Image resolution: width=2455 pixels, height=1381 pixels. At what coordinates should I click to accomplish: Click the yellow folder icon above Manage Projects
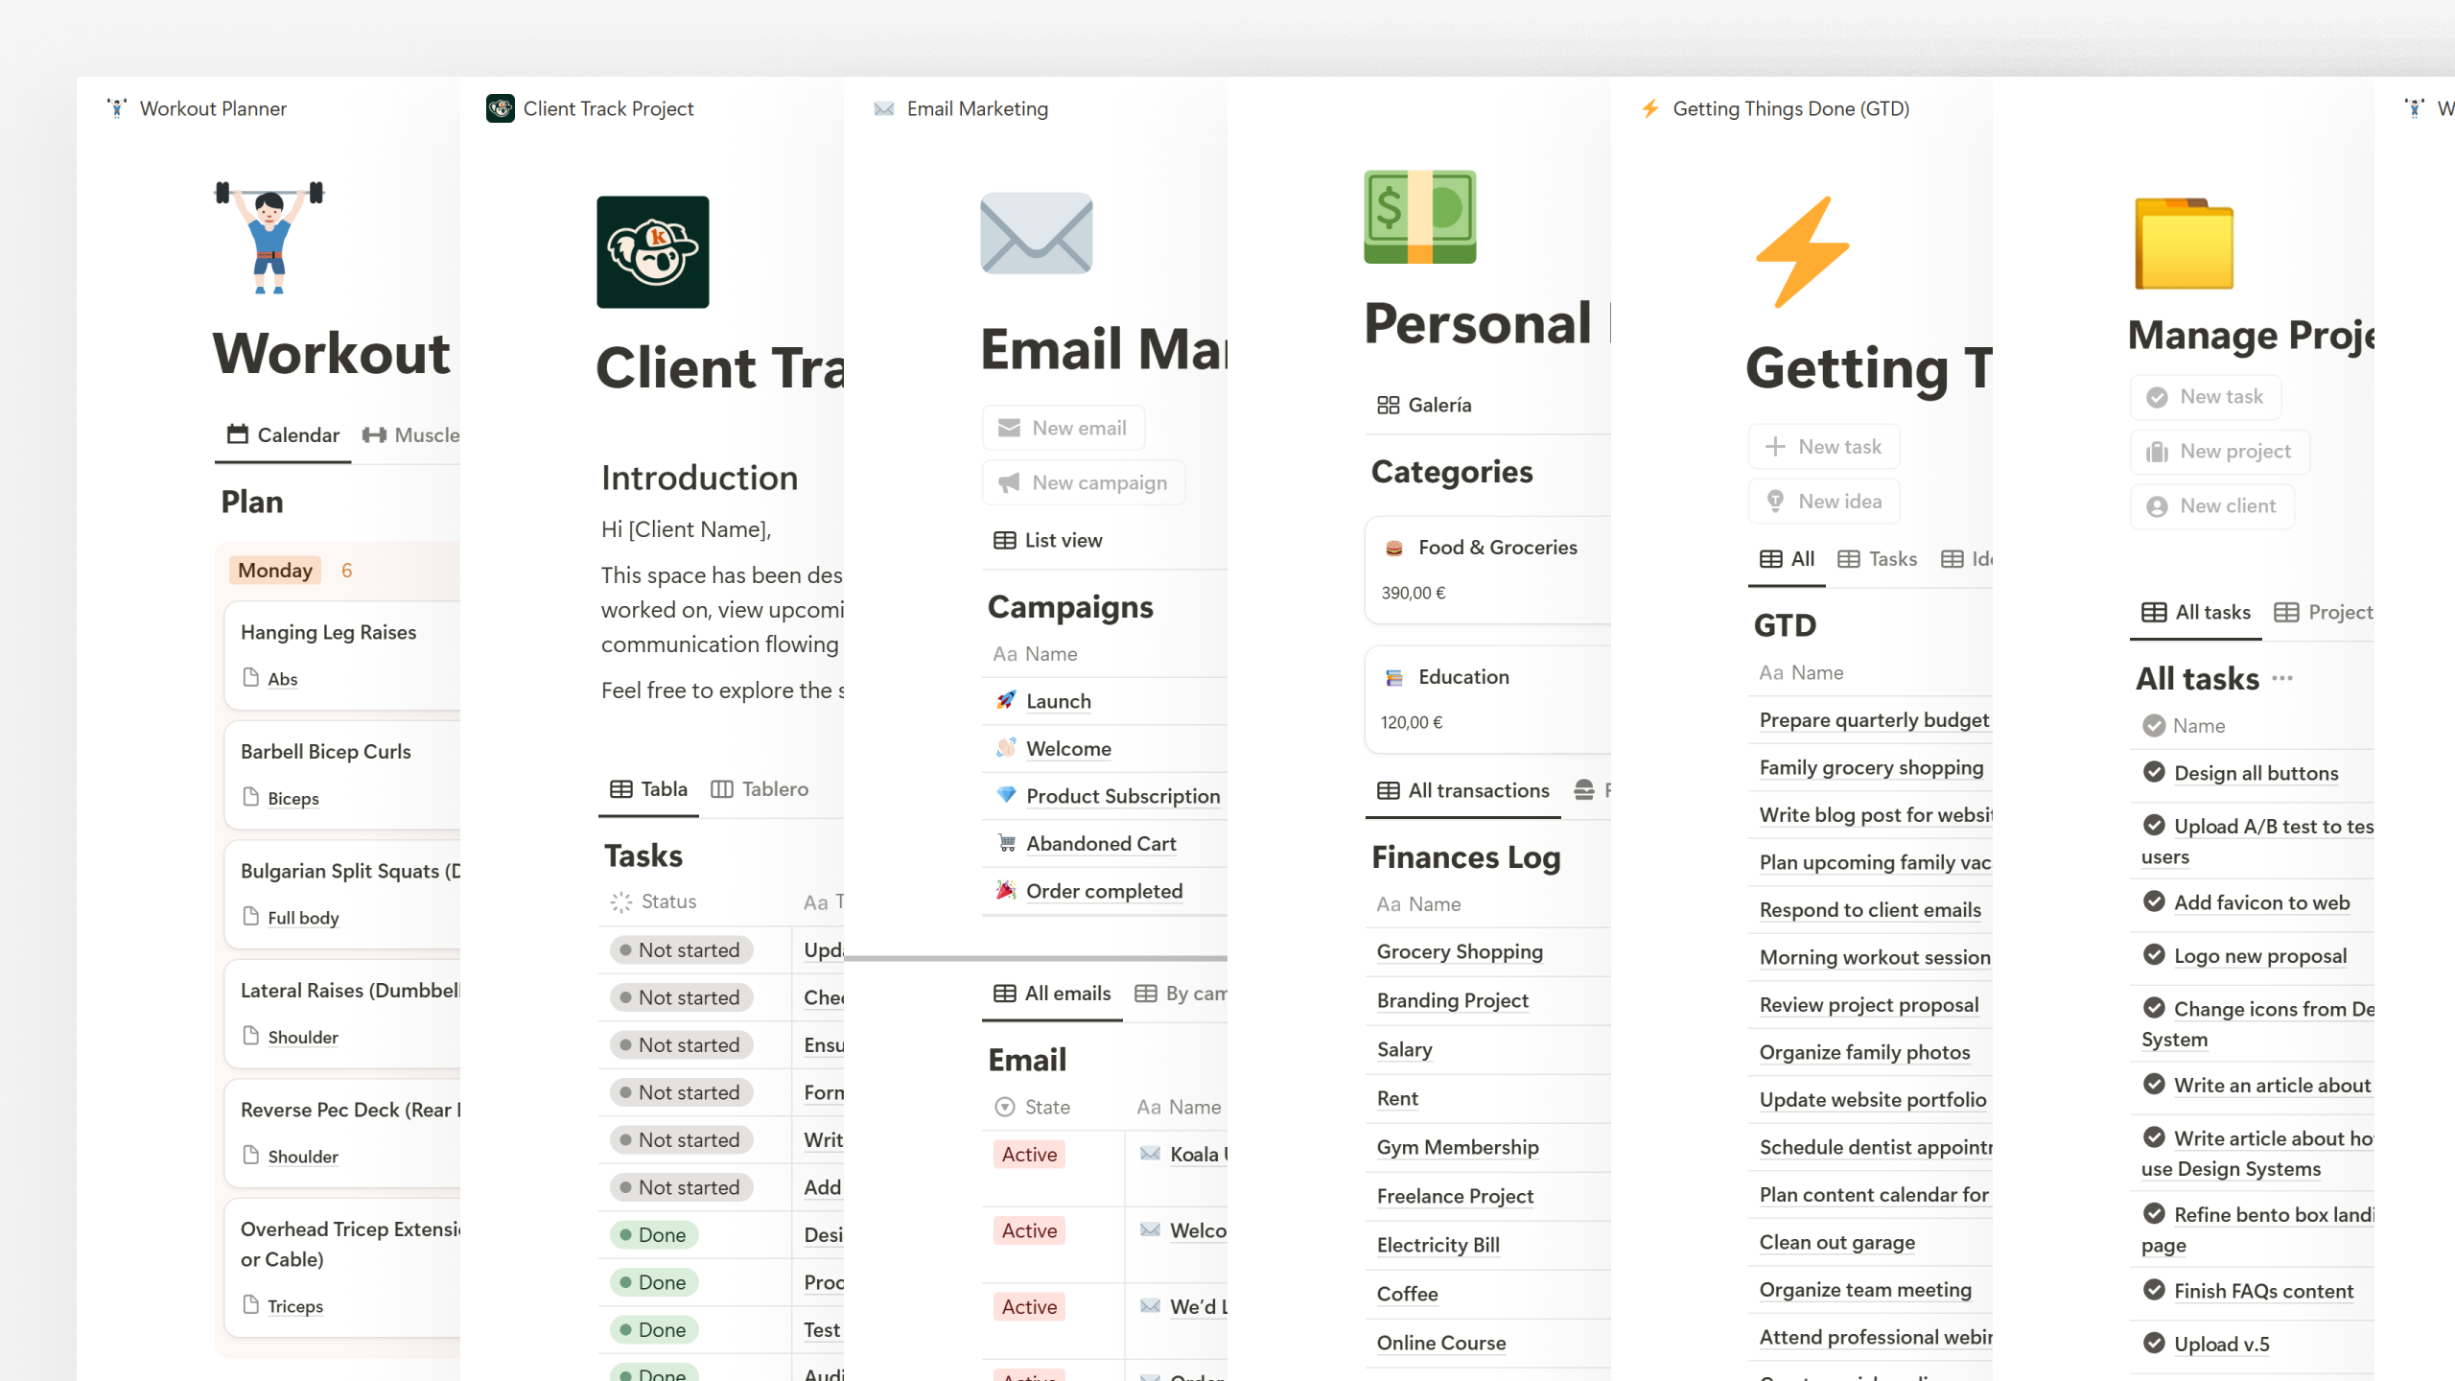click(2185, 244)
